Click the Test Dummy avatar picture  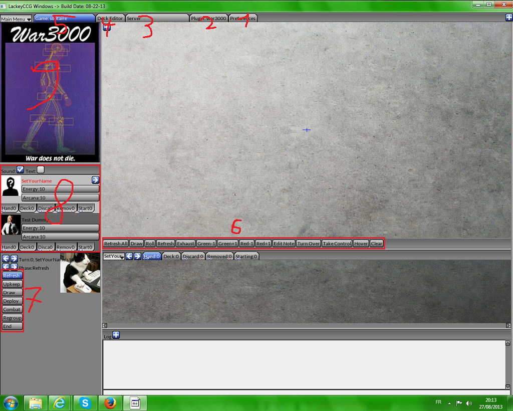click(11, 225)
